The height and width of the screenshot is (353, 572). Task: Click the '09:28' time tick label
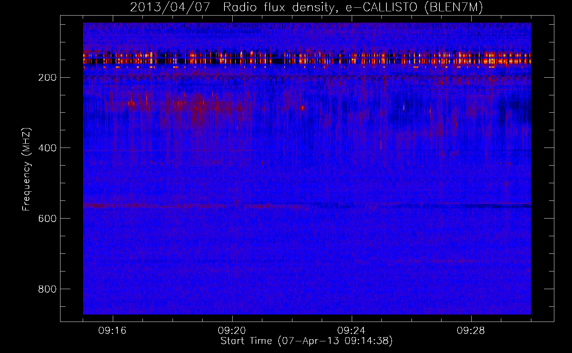coord(471,331)
